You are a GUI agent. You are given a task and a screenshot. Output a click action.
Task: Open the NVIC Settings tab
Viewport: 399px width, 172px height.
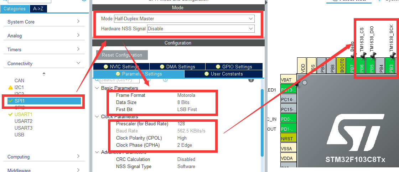click(x=121, y=67)
